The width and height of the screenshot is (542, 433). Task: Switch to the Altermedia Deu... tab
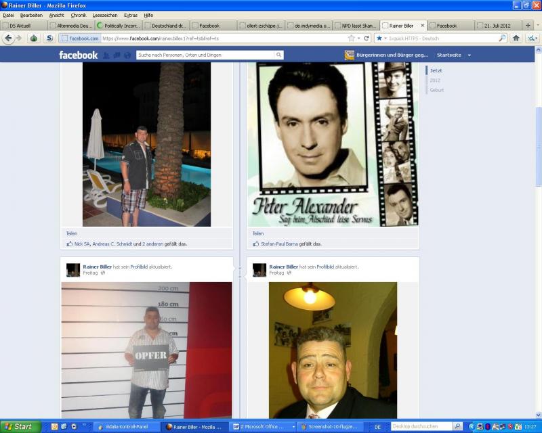pos(71,26)
